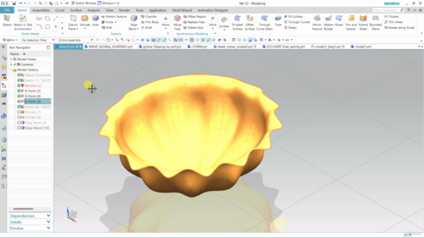
Task: Click the N-sided Surface tool
Action: pyautogui.click(x=237, y=22)
